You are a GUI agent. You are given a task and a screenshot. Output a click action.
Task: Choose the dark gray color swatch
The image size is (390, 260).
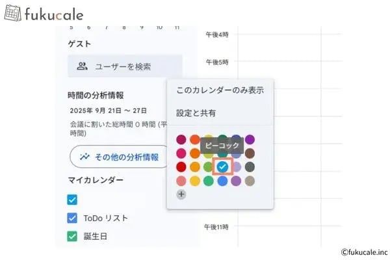[250, 167]
